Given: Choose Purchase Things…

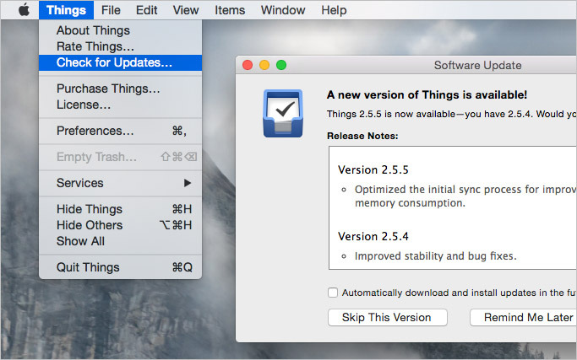Looking at the screenshot, I should (x=120, y=89).
